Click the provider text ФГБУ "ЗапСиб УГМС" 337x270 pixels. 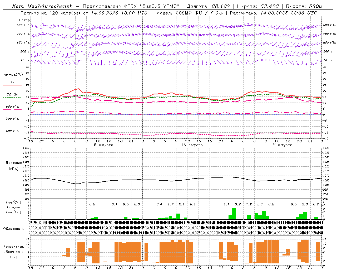(x=152, y=6)
